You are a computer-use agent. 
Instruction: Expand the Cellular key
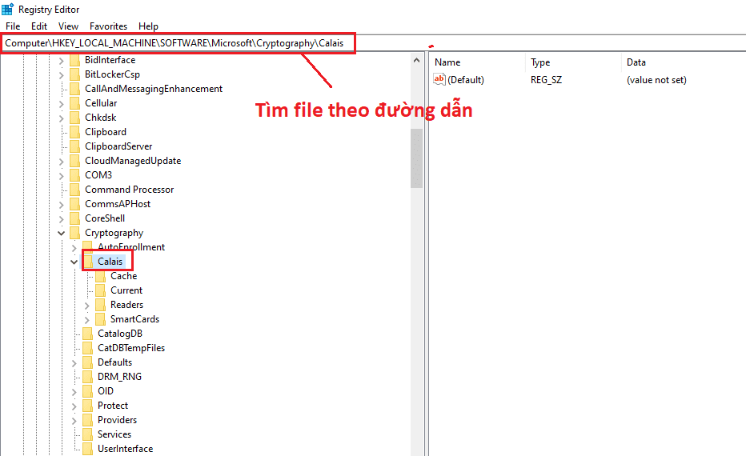click(x=61, y=104)
